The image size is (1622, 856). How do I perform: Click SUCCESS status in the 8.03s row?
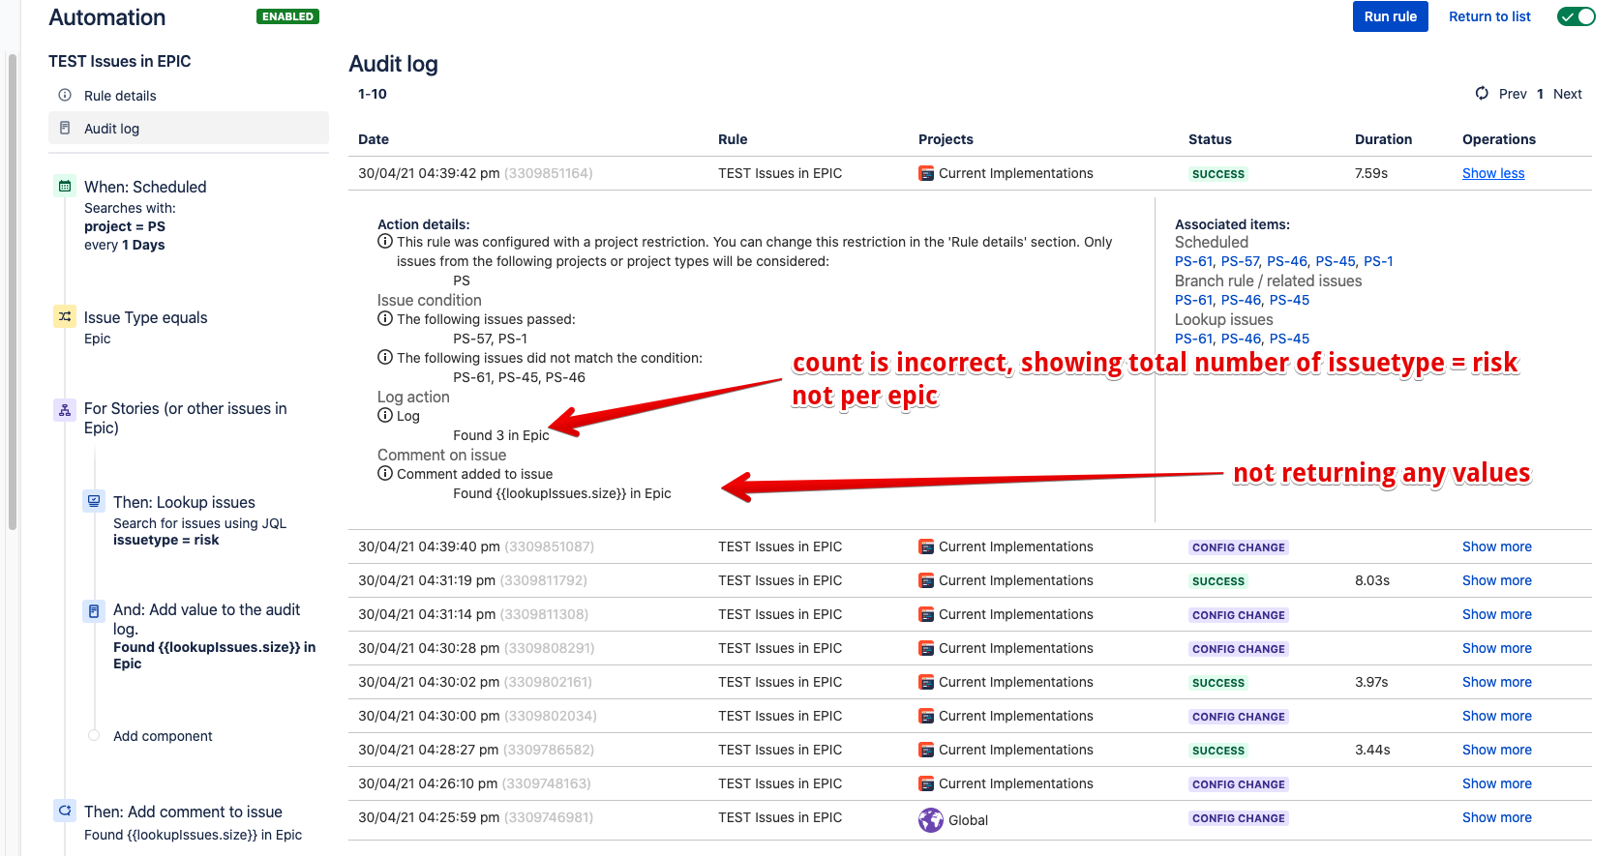click(1218, 581)
